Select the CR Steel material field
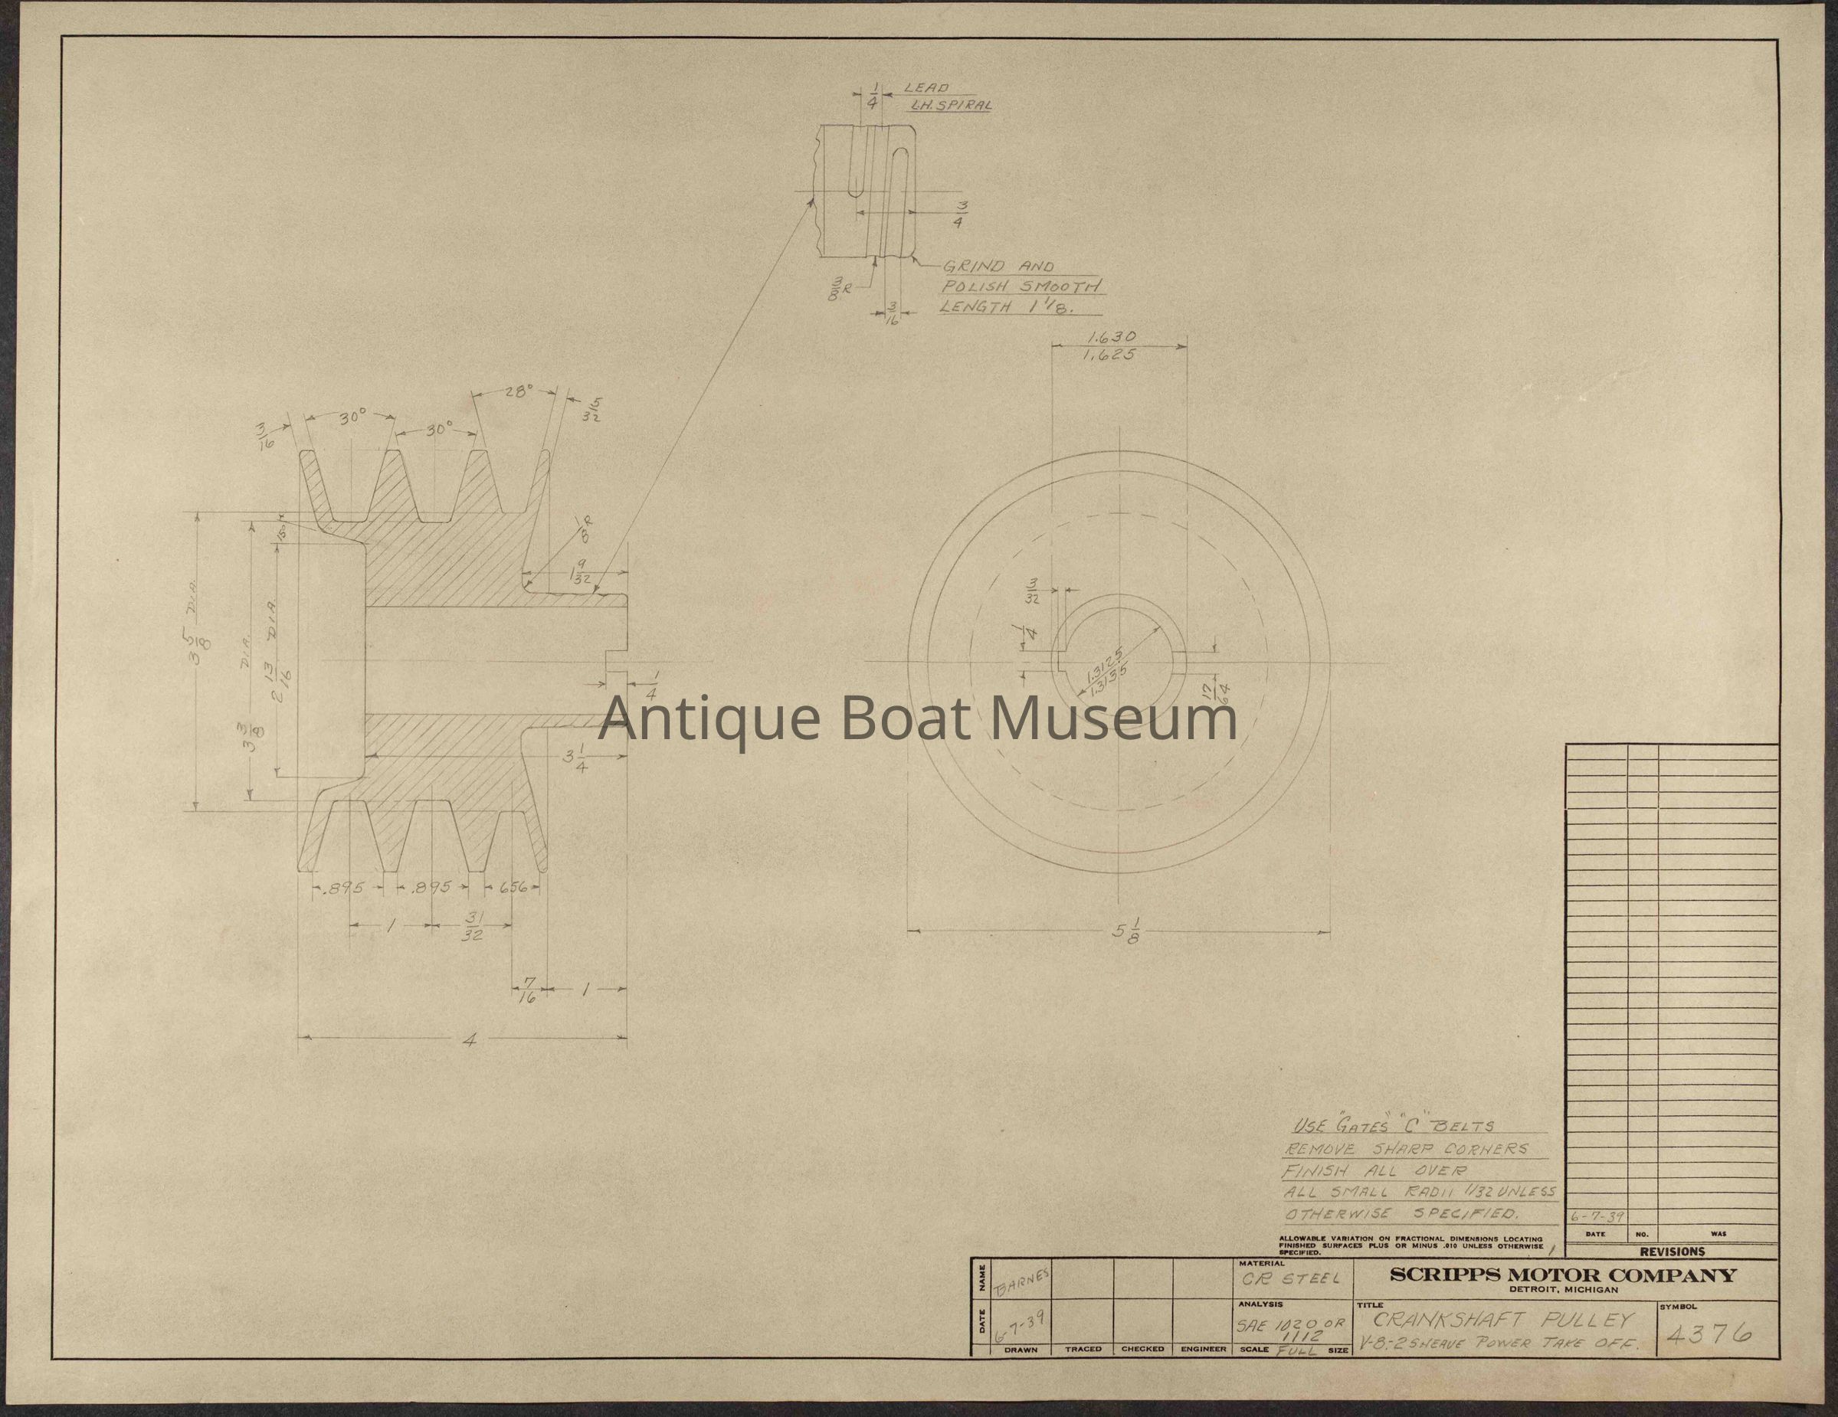Screen dimensions: 1838x1417 [x=1290, y=1278]
